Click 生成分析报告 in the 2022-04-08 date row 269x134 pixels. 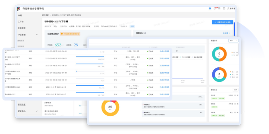[165, 73]
